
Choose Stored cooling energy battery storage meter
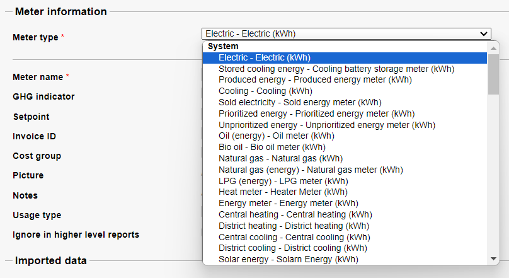336,69
